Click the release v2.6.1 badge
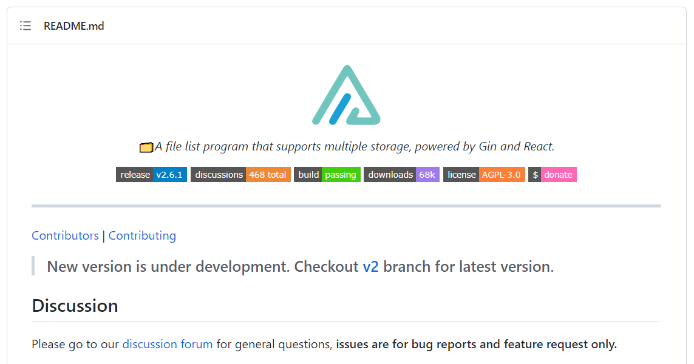This screenshot has height=364, width=694. coord(151,174)
